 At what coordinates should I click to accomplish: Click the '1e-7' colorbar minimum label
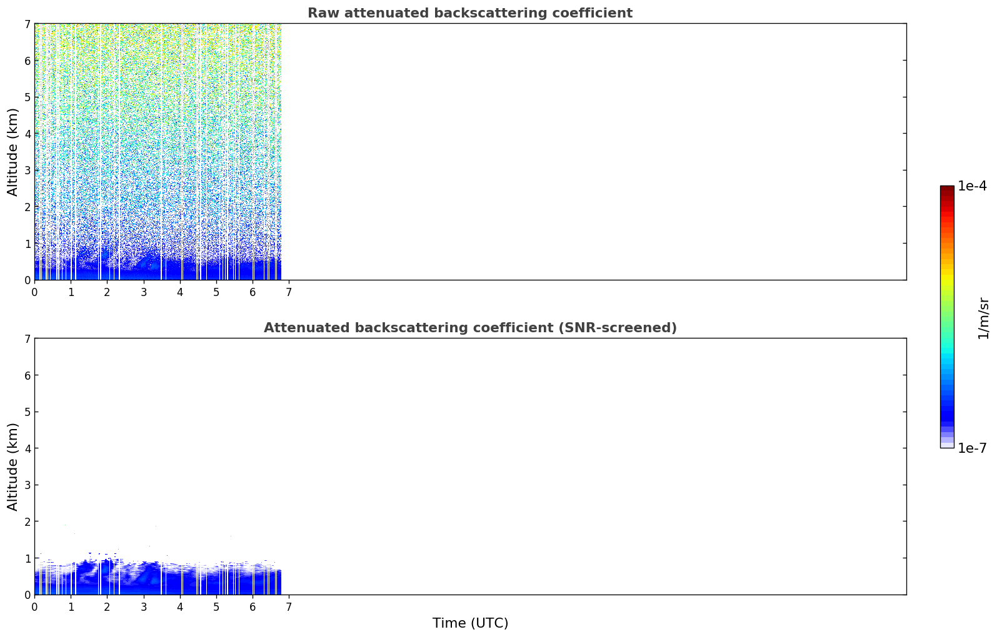[972, 448]
